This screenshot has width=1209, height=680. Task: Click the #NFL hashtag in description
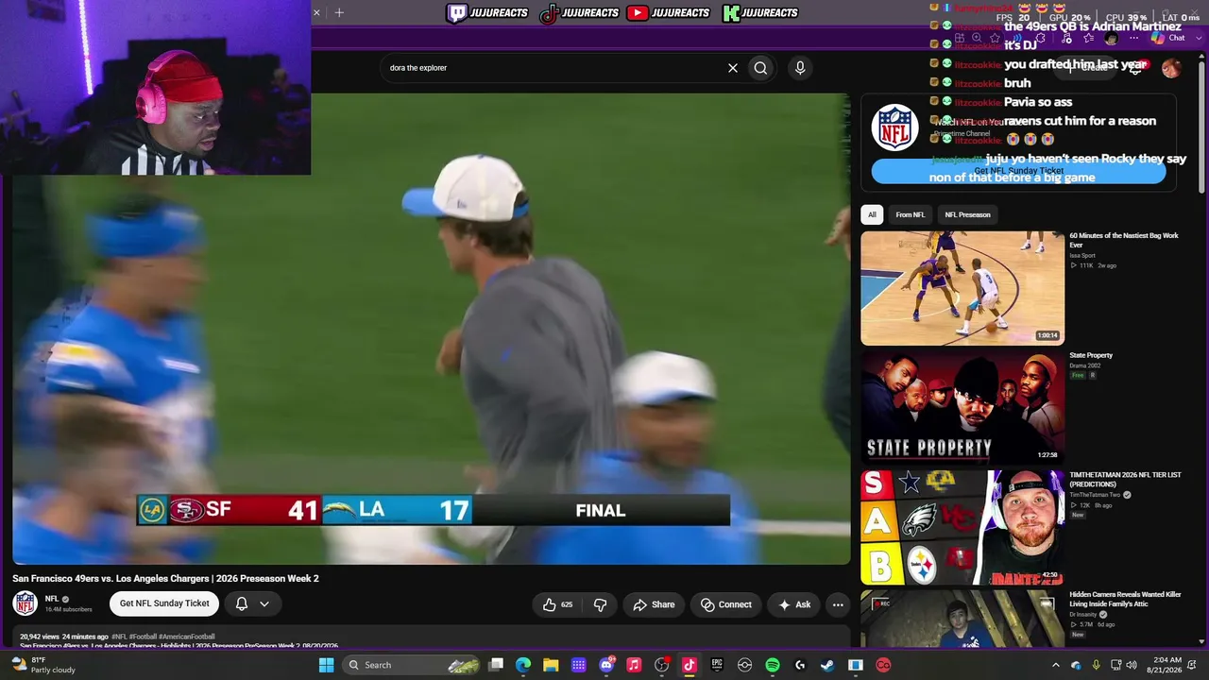[x=118, y=637]
